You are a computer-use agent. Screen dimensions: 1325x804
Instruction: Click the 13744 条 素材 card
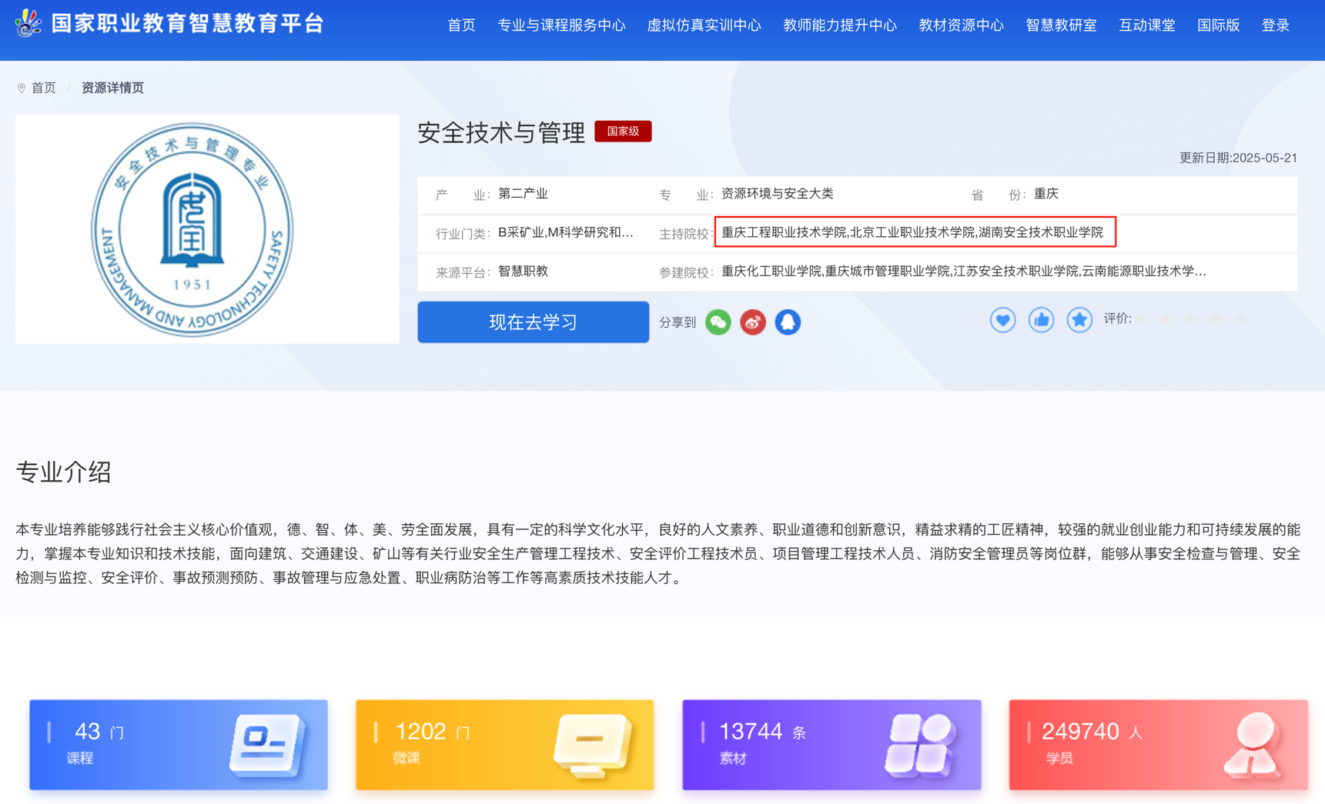click(831, 744)
